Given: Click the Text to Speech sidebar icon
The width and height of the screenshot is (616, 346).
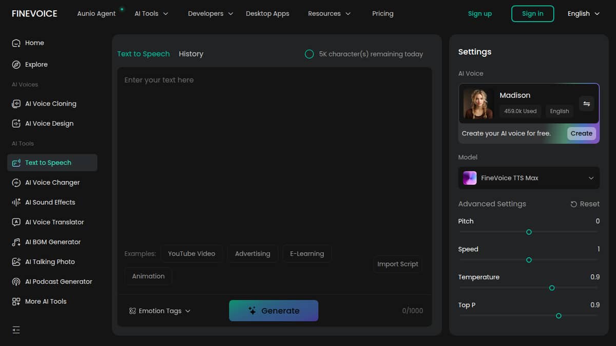Looking at the screenshot, I should click(16, 163).
